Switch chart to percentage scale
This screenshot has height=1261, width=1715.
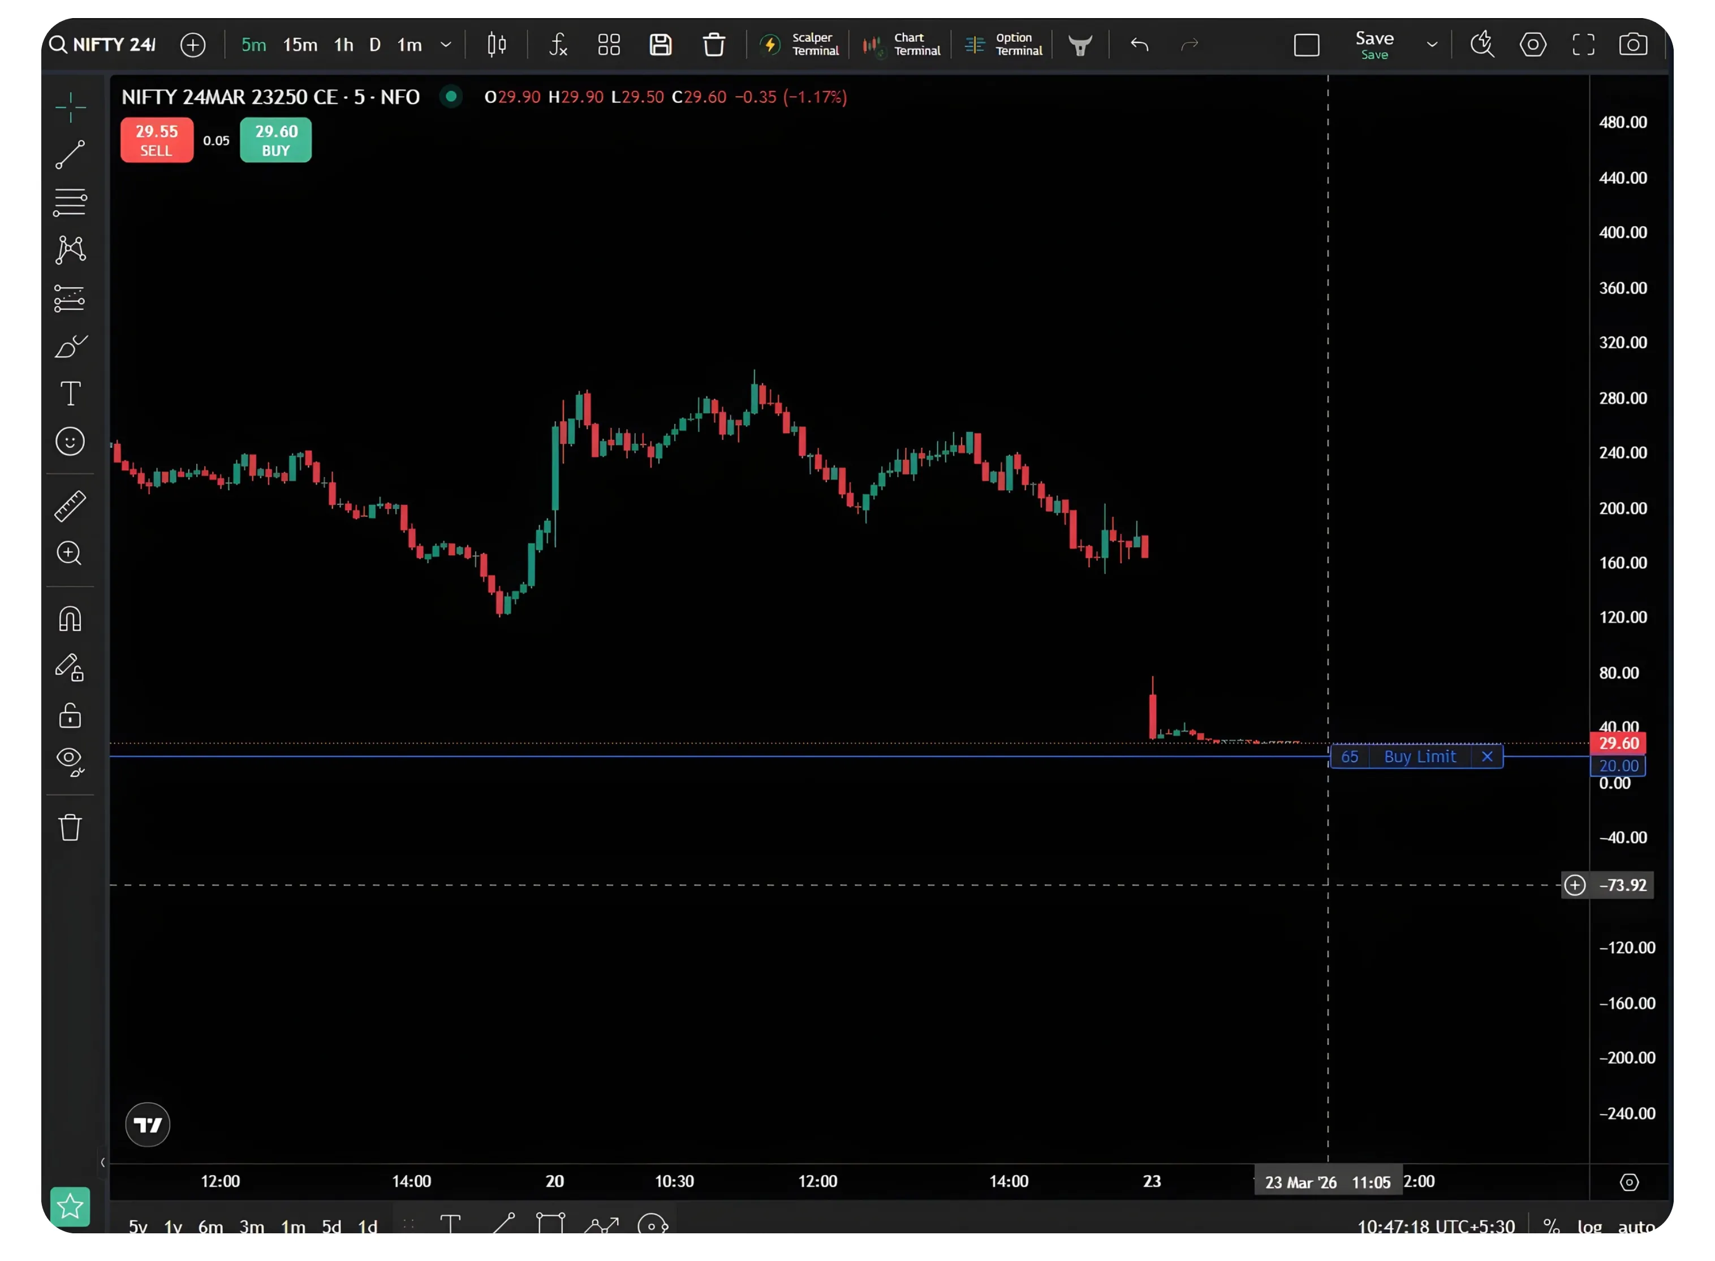coord(1551,1225)
